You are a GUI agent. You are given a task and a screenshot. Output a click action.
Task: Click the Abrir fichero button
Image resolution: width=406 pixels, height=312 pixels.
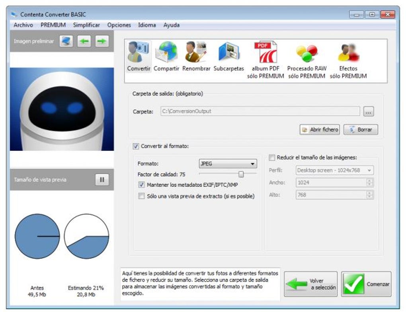pyautogui.click(x=320, y=129)
